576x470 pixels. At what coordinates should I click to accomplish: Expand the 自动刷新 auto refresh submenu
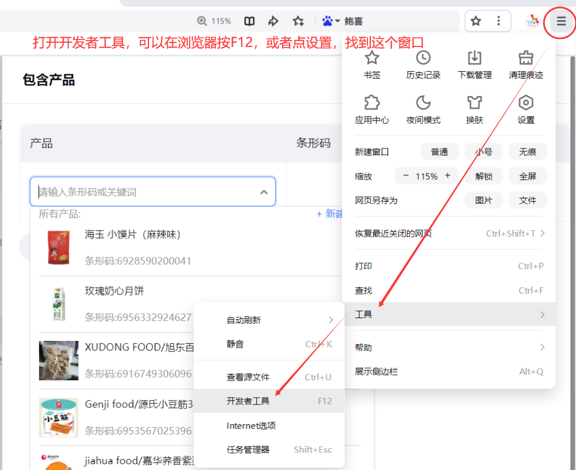point(269,320)
